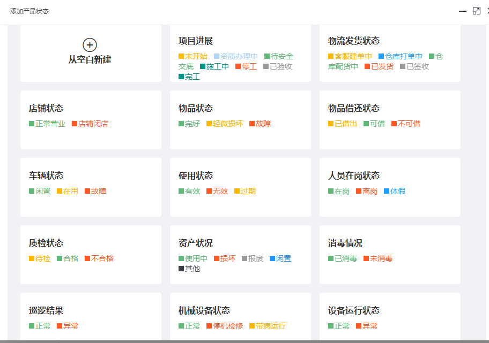The width and height of the screenshot is (489, 343).
Task: Click the orange 未开始 color square
Action: point(181,56)
